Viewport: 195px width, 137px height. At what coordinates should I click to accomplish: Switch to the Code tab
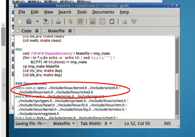26,31
